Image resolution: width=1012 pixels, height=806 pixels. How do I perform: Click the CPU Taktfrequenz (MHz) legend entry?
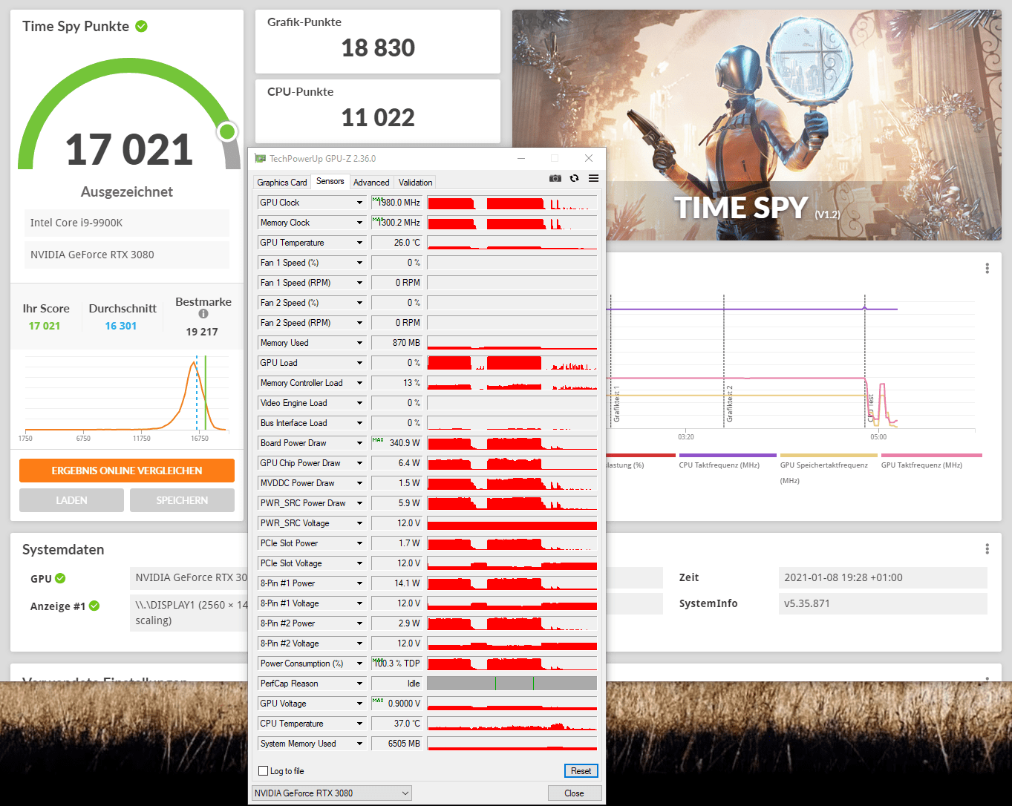click(719, 465)
